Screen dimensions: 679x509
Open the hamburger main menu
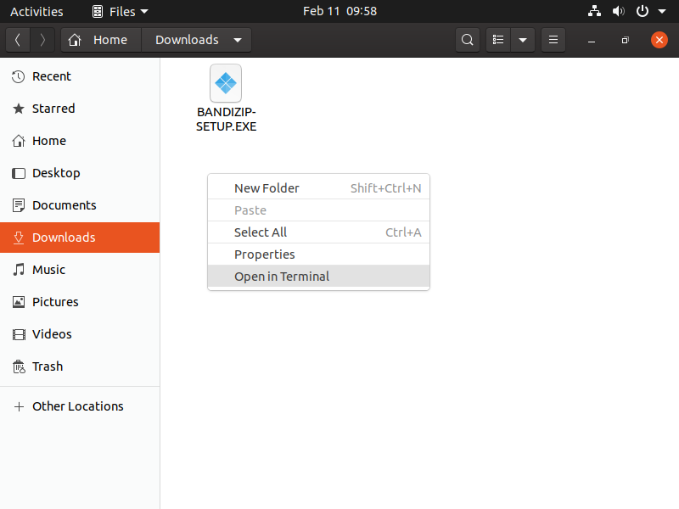[553, 40]
